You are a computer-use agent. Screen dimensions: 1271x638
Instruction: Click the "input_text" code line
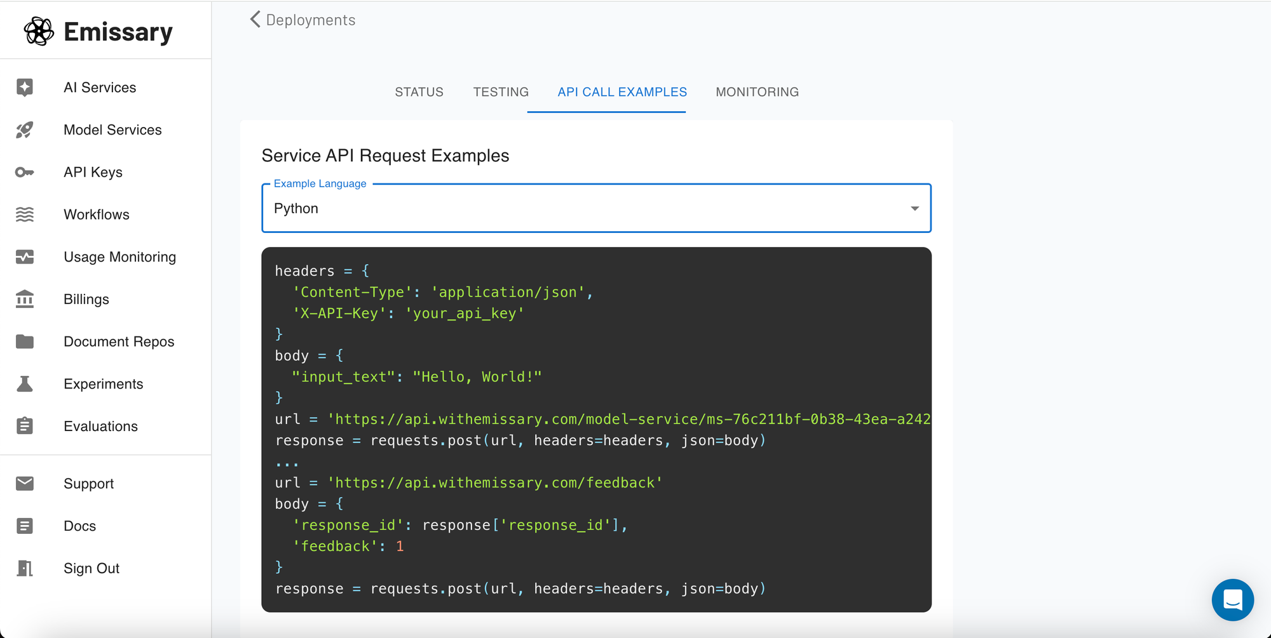417,376
